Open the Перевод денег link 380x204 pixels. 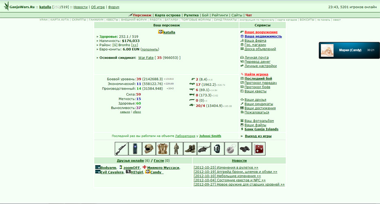(x=257, y=62)
